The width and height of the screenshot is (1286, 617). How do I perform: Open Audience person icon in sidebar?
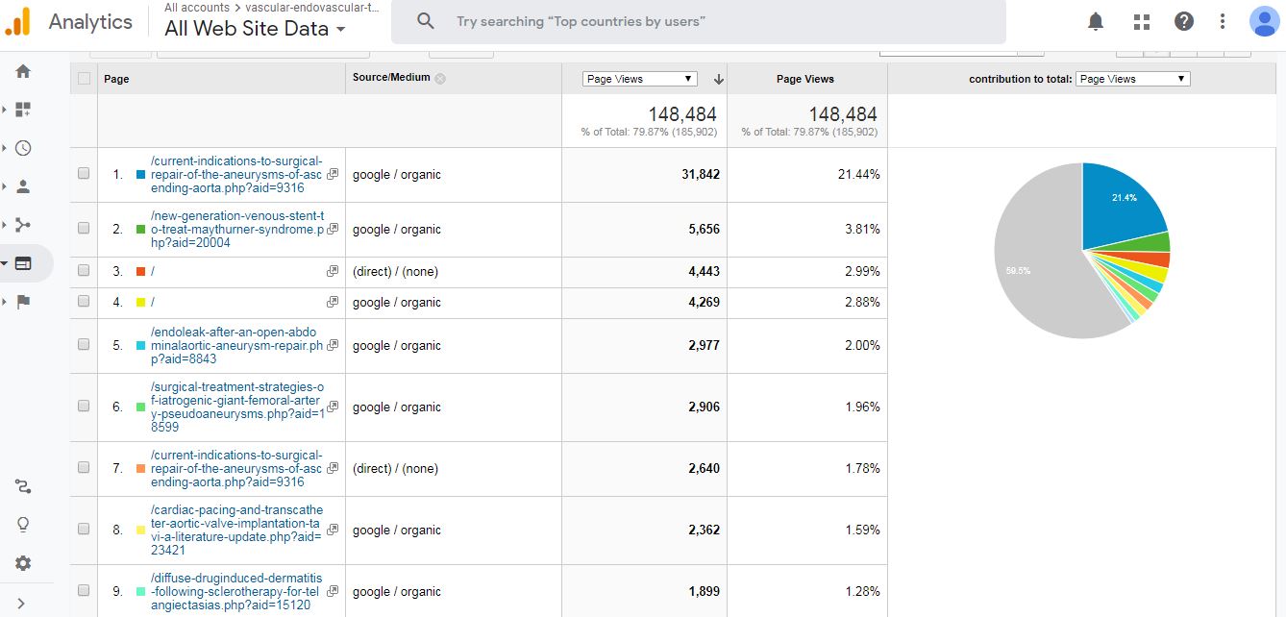[23, 186]
